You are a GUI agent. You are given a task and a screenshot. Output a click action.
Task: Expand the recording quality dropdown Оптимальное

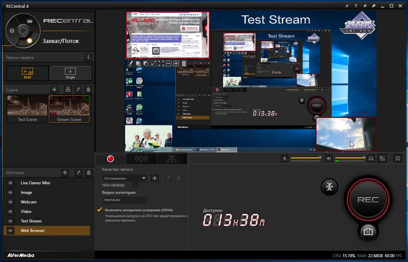(125, 178)
